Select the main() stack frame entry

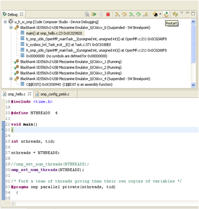(x=54, y=33)
